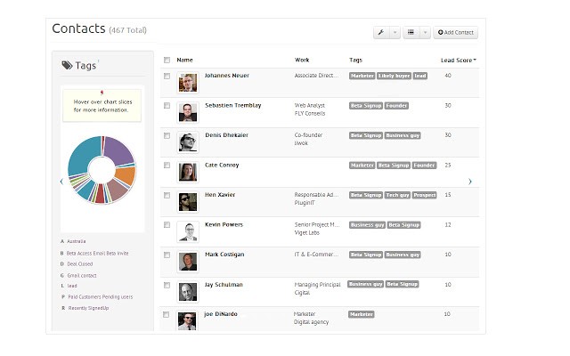
Task: Sort by Lead Score column header
Action: coord(458,61)
